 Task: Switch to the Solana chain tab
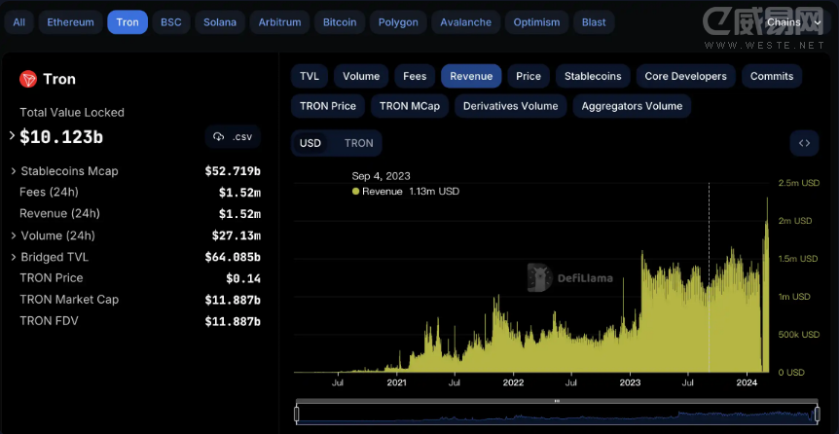click(x=220, y=22)
